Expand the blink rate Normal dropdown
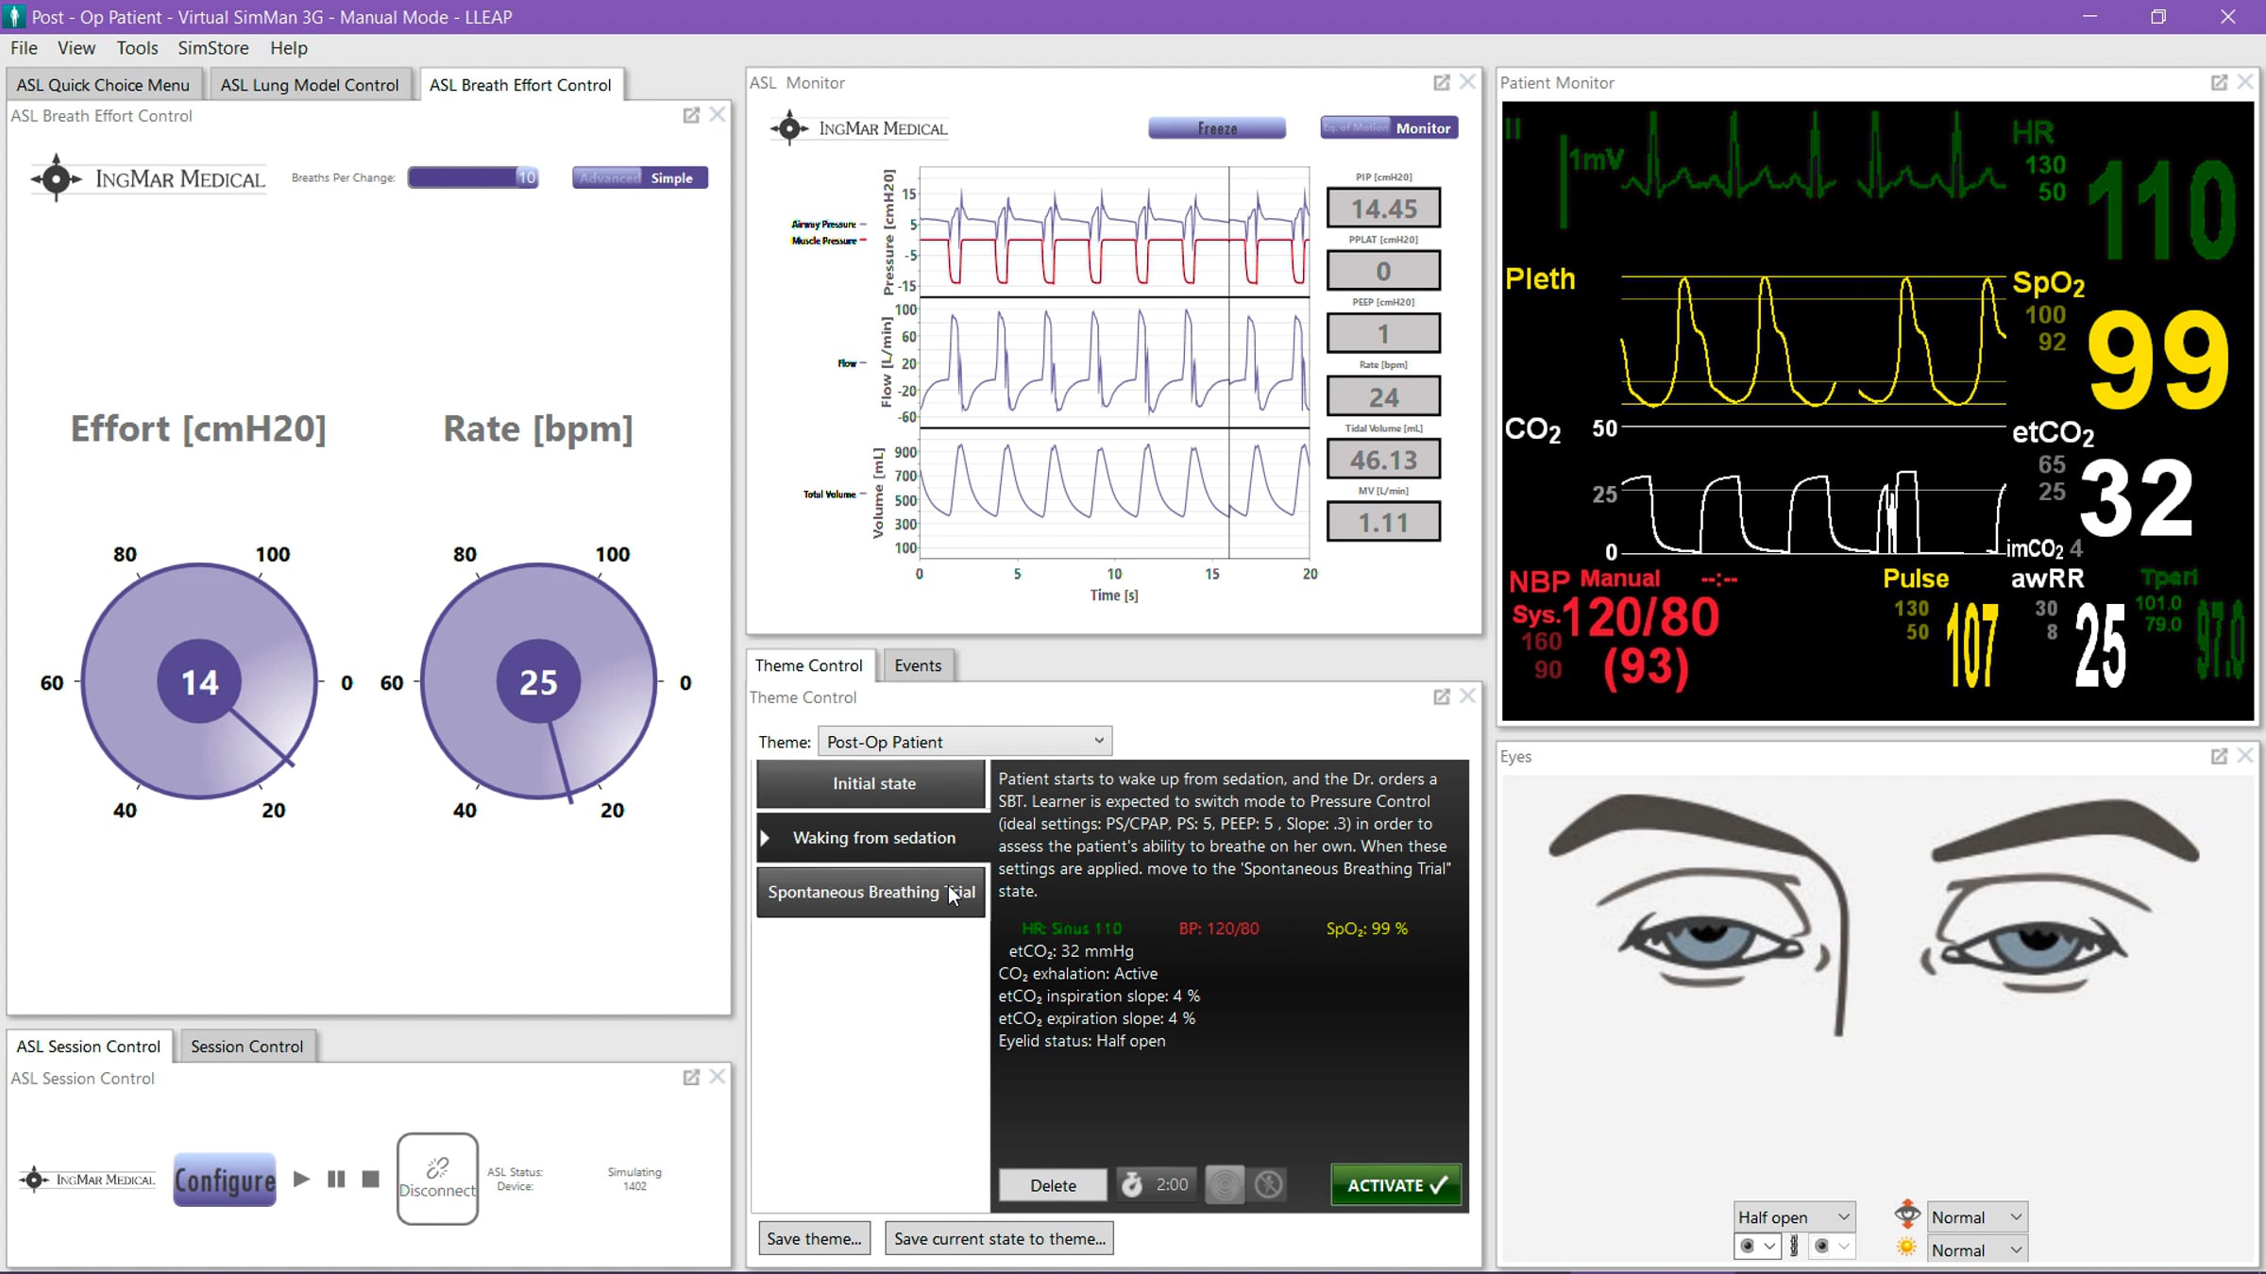 click(x=1976, y=1217)
